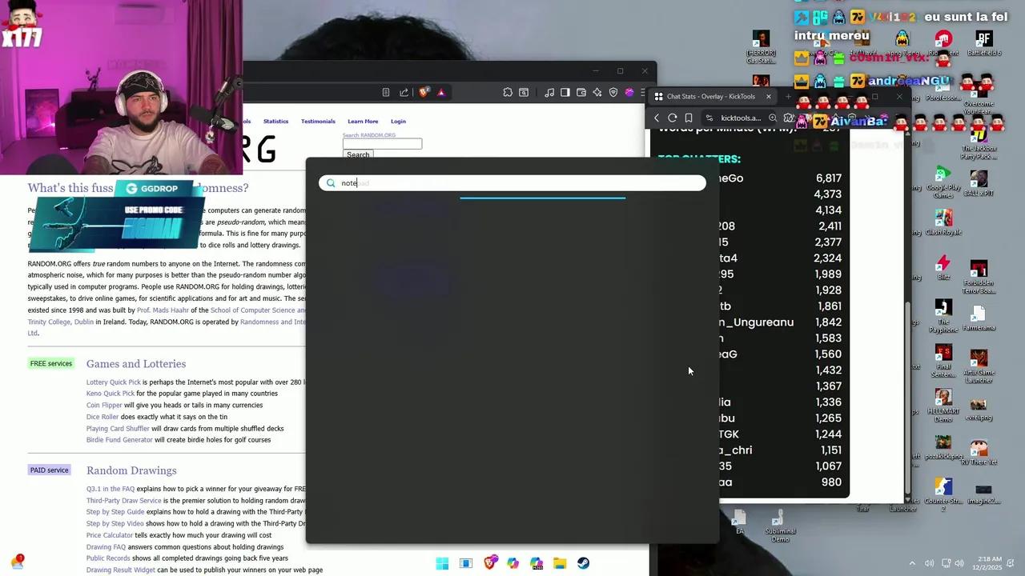
Task: Open the extensions puzzle icon in Brave
Action: click(x=508, y=93)
